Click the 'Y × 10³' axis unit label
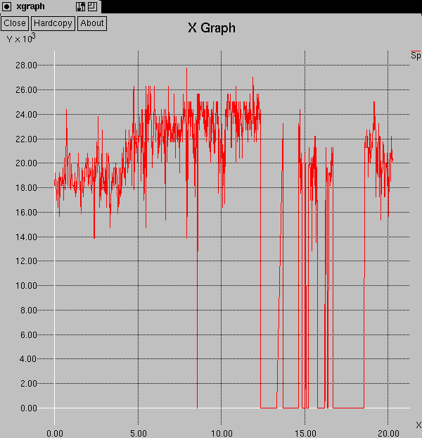The image size is (422, 438). pyautogui.click(x=21, y=39)
